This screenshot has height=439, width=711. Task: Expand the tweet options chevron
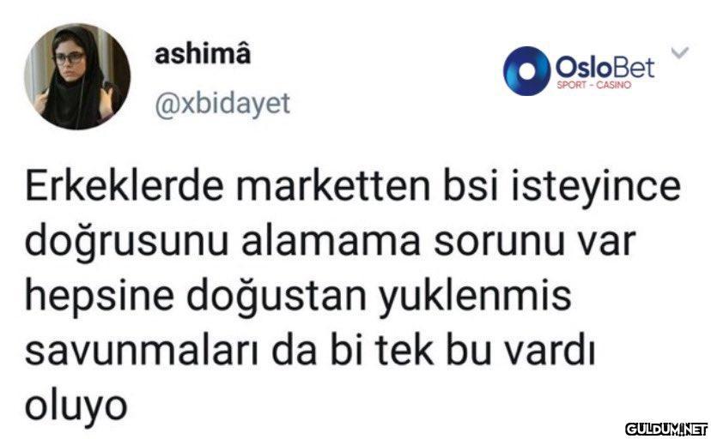point(680,52)
